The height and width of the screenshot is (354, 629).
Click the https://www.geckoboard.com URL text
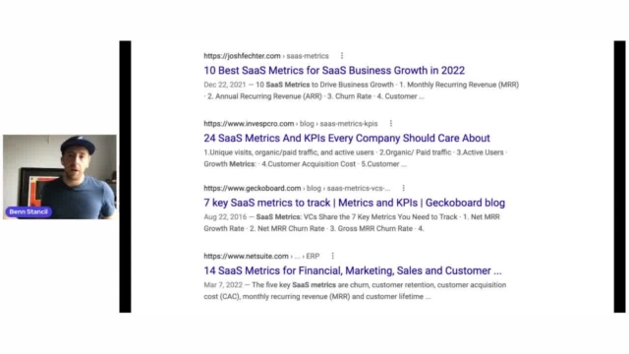click(x=253, y=188)
